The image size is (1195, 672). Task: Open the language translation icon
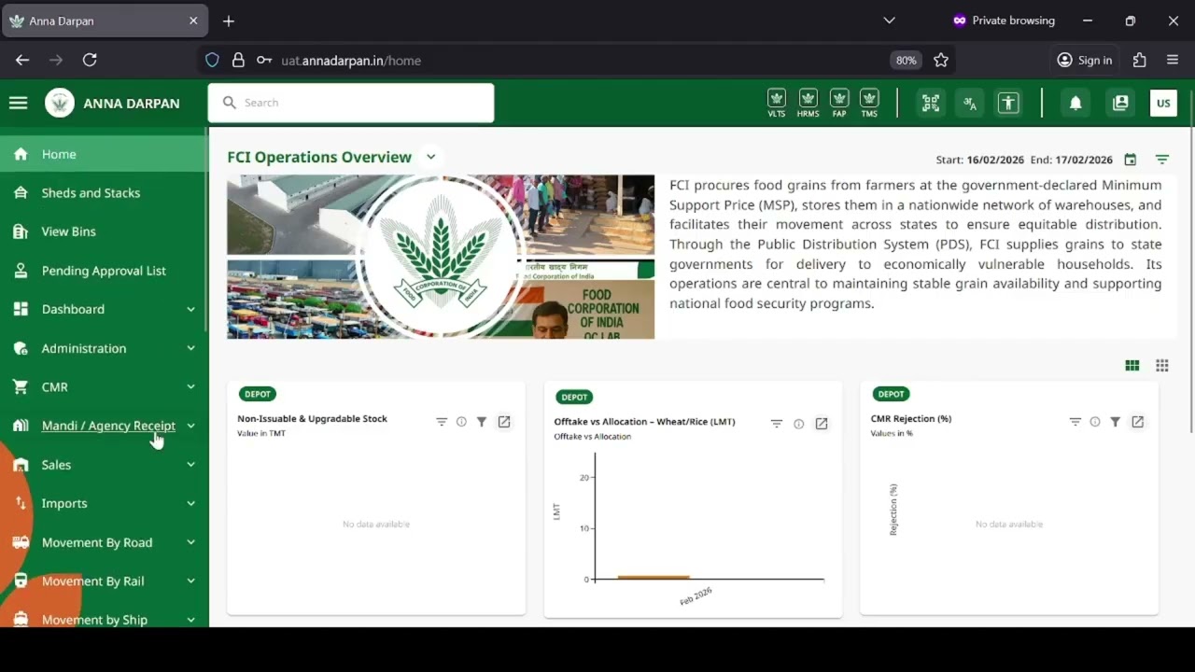click(x=970, y=103)
